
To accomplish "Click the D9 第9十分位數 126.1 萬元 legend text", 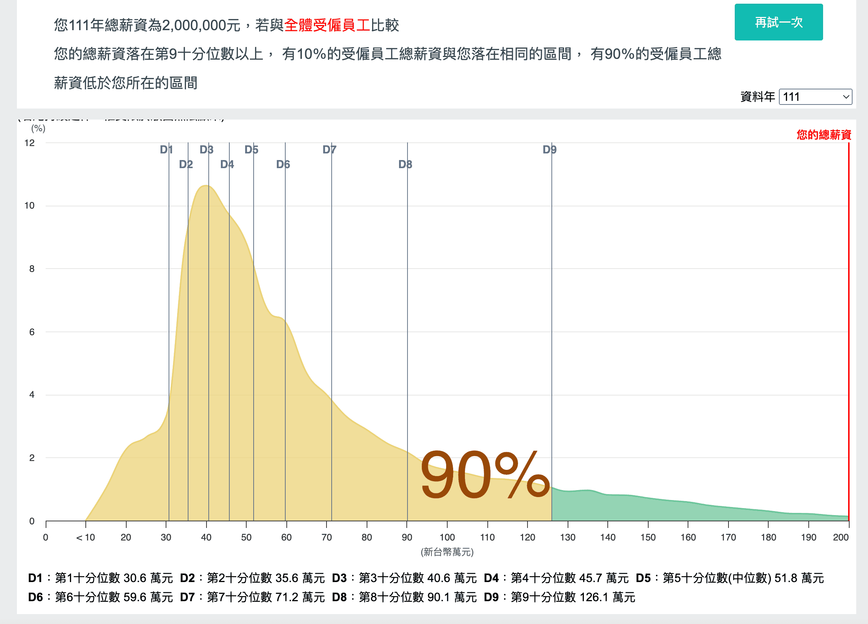I will 559,597.
